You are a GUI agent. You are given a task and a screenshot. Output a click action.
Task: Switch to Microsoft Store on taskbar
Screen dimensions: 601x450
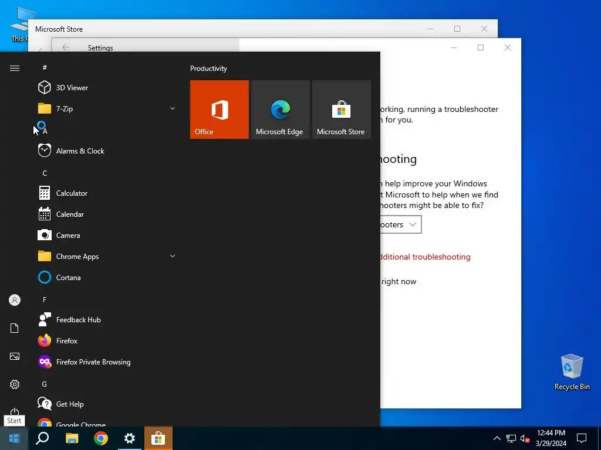pos(158,438)
